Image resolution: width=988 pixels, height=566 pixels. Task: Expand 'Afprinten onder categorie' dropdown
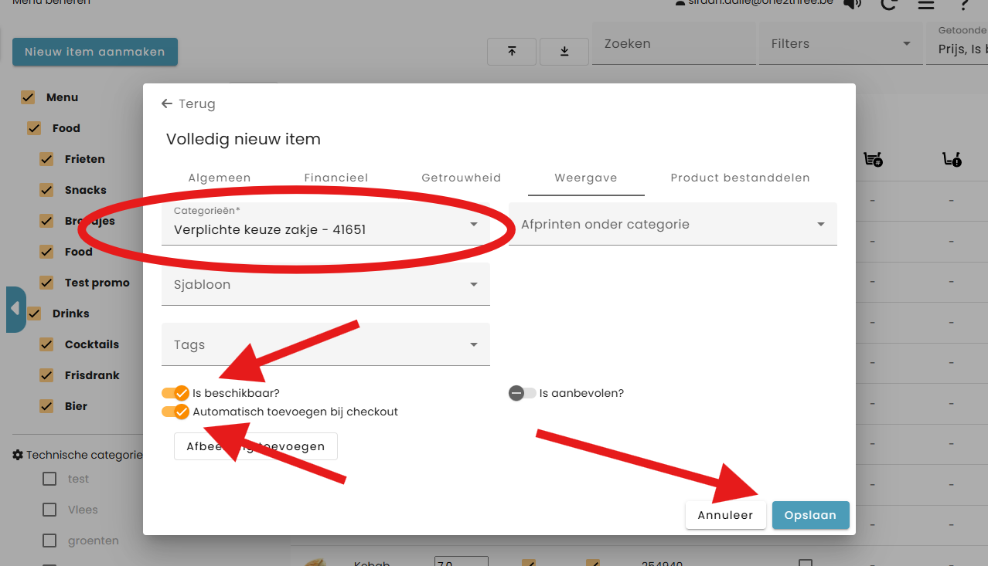[x=673, y=224]
